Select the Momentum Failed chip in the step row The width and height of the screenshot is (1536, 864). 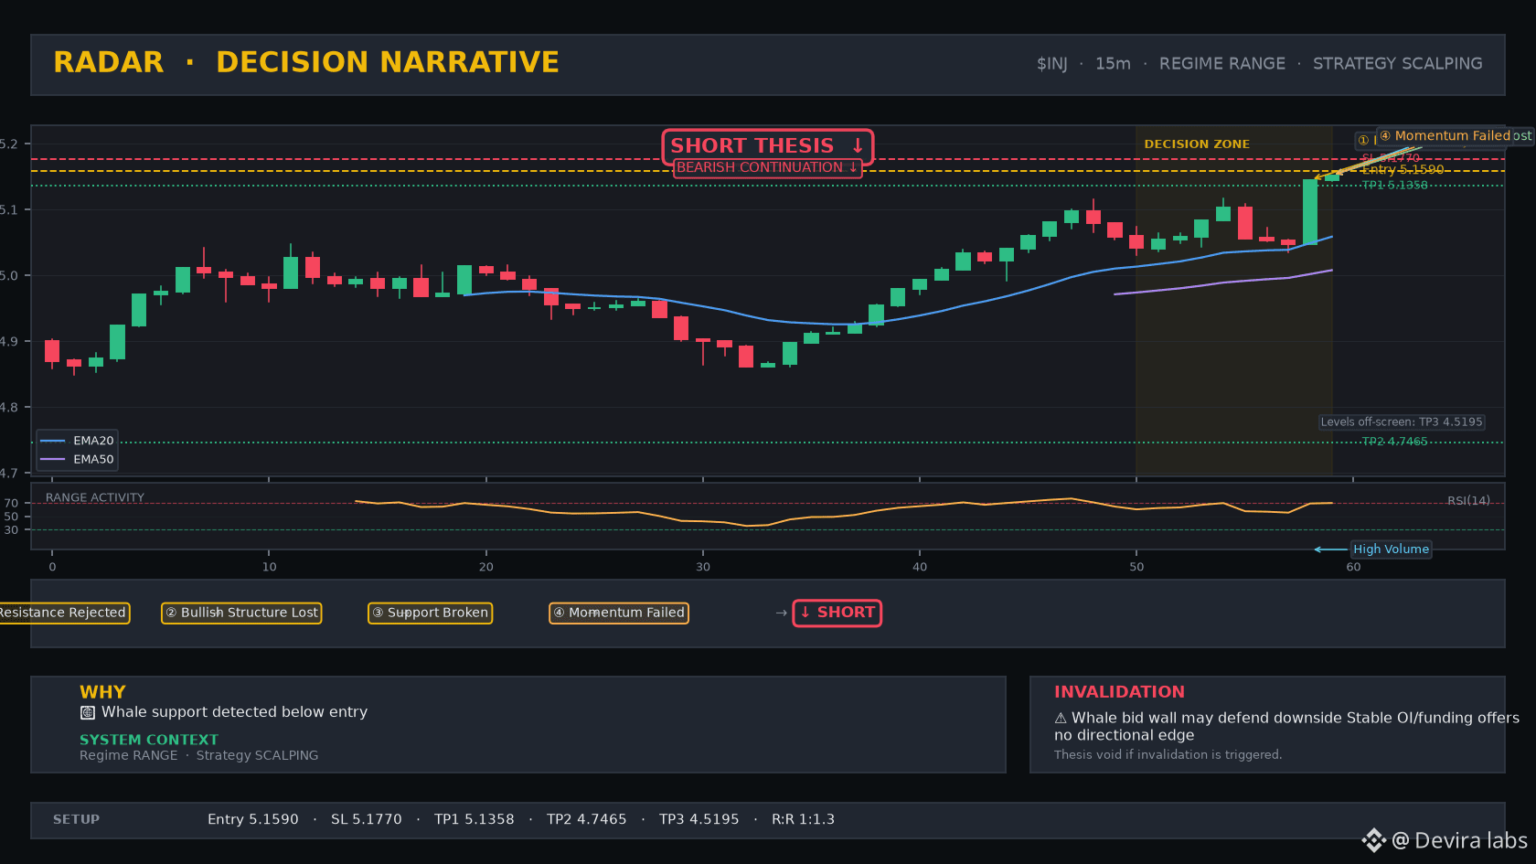pos(619,613)
